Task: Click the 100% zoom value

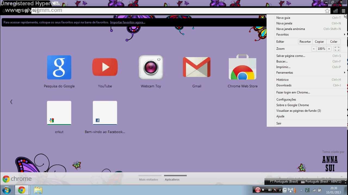Action: tap(321, 49)
